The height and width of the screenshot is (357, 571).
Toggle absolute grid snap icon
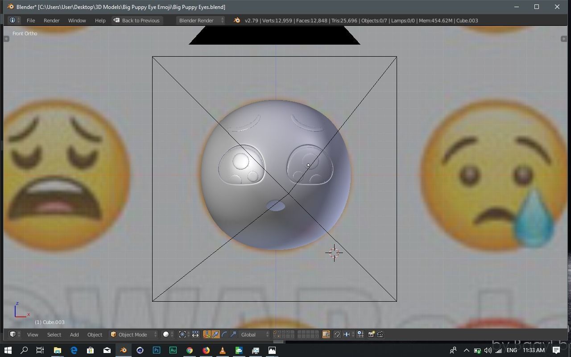[x=360, y=334]
